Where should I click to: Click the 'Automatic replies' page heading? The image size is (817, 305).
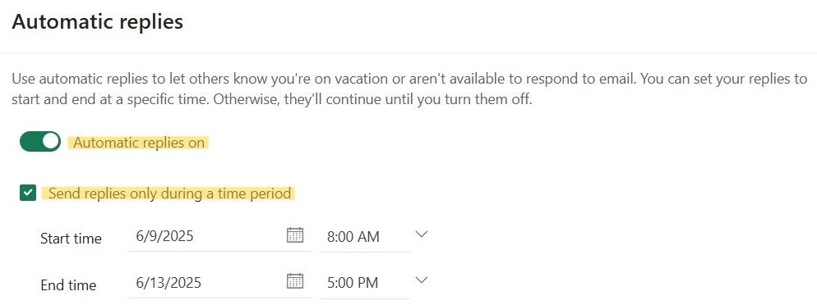point(98,22)
